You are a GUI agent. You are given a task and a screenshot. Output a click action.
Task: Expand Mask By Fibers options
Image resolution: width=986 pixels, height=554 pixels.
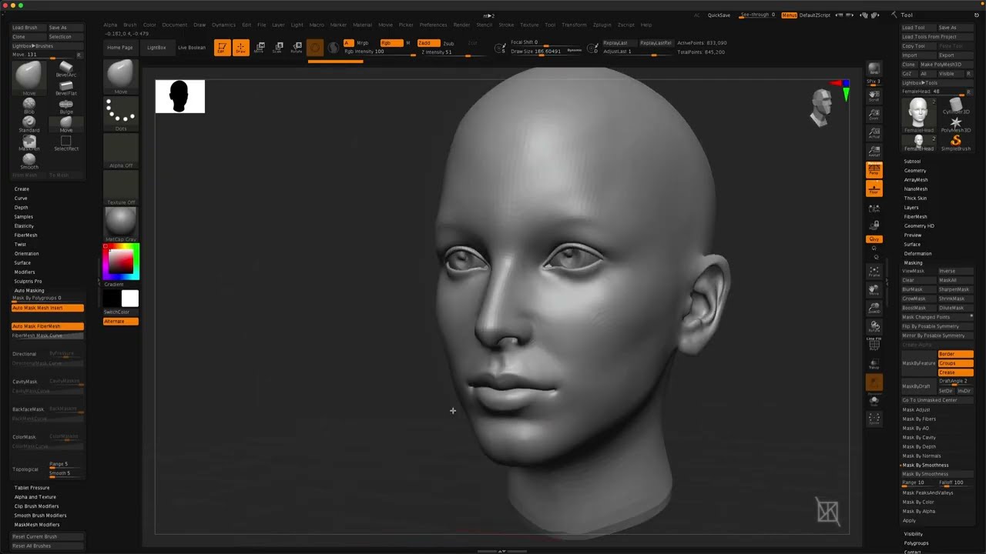919,419
